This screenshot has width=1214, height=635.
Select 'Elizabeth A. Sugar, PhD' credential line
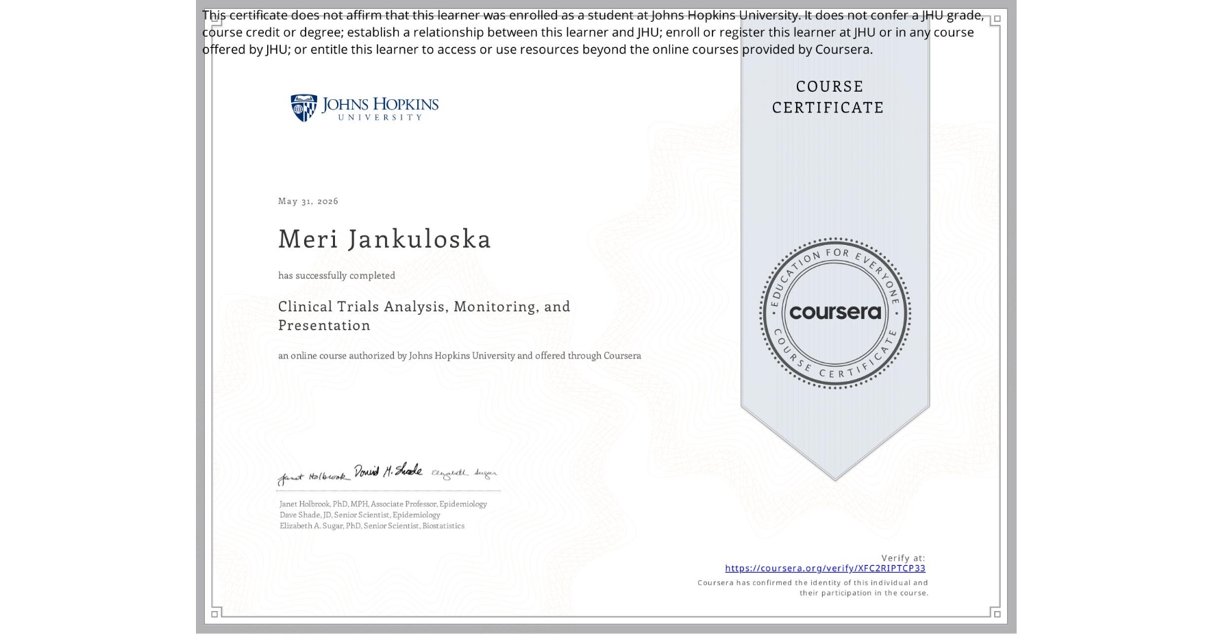coord(372,526)
